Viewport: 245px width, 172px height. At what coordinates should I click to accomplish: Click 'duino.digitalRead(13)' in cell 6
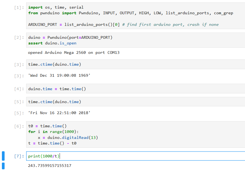(x=73, y=138)
